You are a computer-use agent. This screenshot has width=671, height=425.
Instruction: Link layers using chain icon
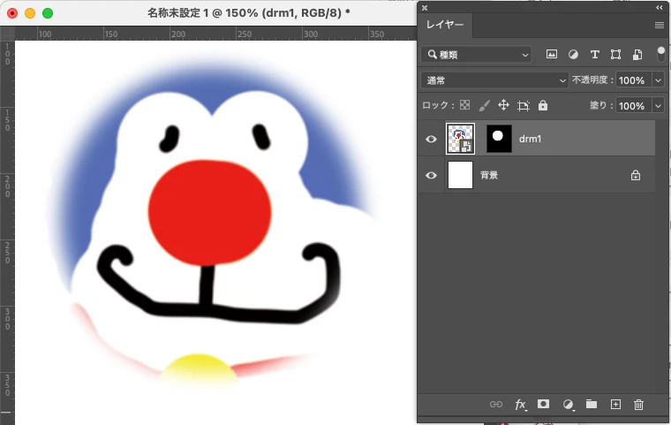click(496, 404)
